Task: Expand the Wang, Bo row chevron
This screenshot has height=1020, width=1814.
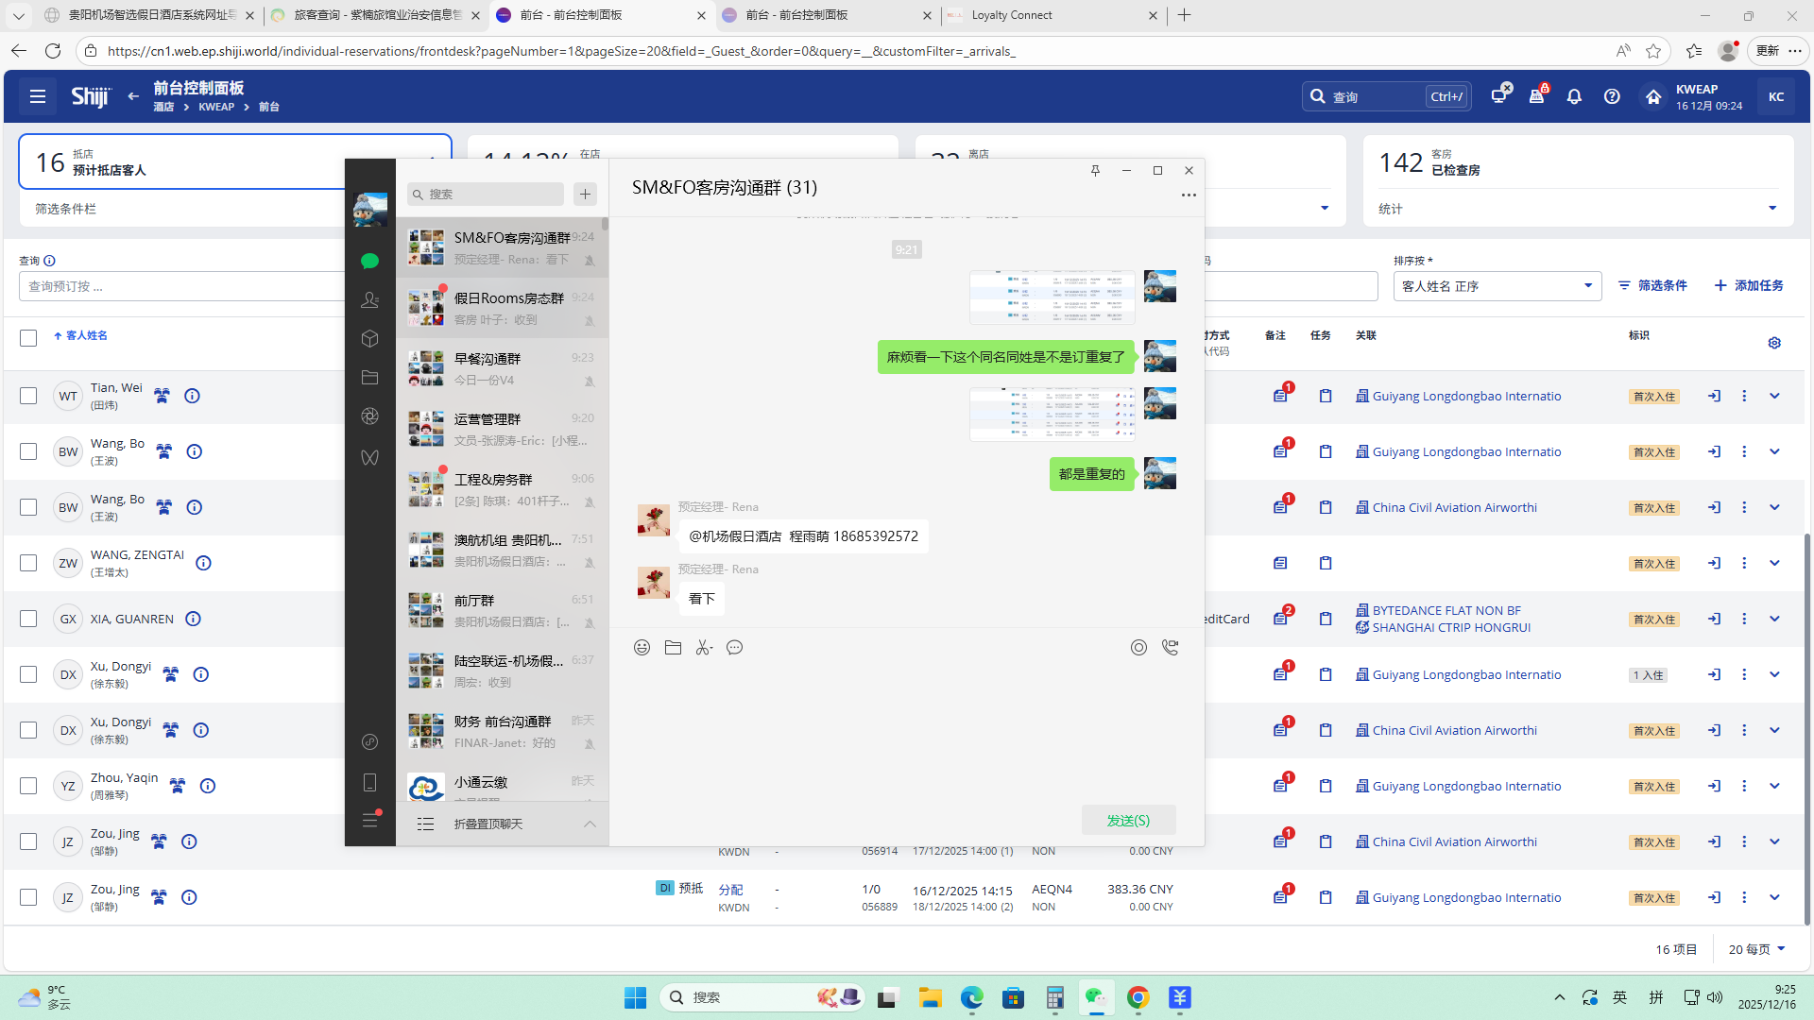Action: [1774, 452]
